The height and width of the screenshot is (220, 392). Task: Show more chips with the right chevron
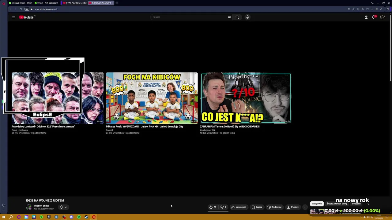pyautogui.click(x=368, y=204)
